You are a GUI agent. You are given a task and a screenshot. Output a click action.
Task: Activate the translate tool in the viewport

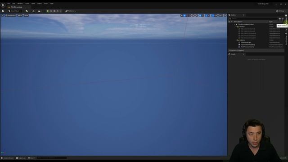pyautogui.click(x=184, y=16)
